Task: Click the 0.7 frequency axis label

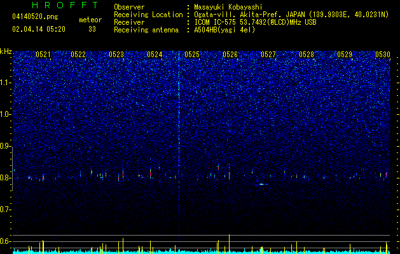Action: click(x=5, y=210)
